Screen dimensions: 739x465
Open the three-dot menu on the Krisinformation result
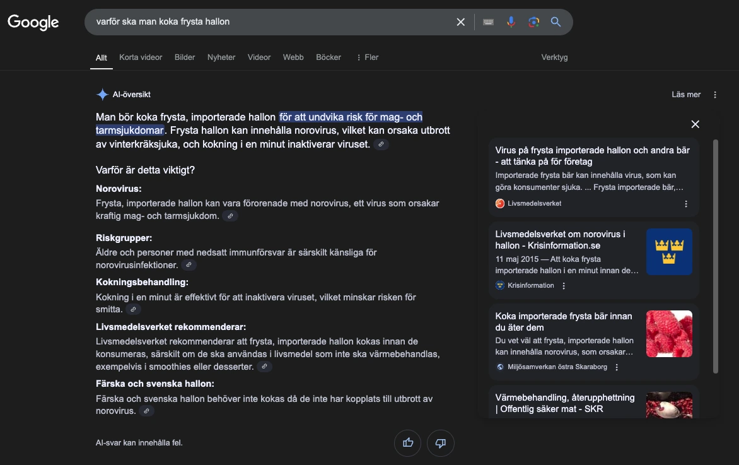coord(563,285)
